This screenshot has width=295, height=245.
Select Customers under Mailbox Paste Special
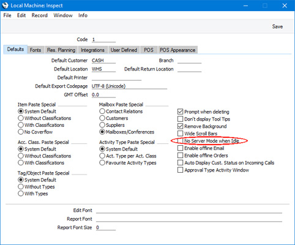(x=102, y=118)
